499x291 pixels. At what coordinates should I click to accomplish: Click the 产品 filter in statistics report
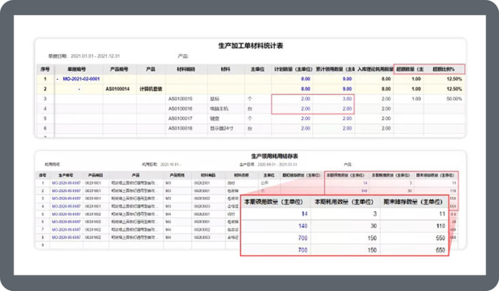click(183, 56)
